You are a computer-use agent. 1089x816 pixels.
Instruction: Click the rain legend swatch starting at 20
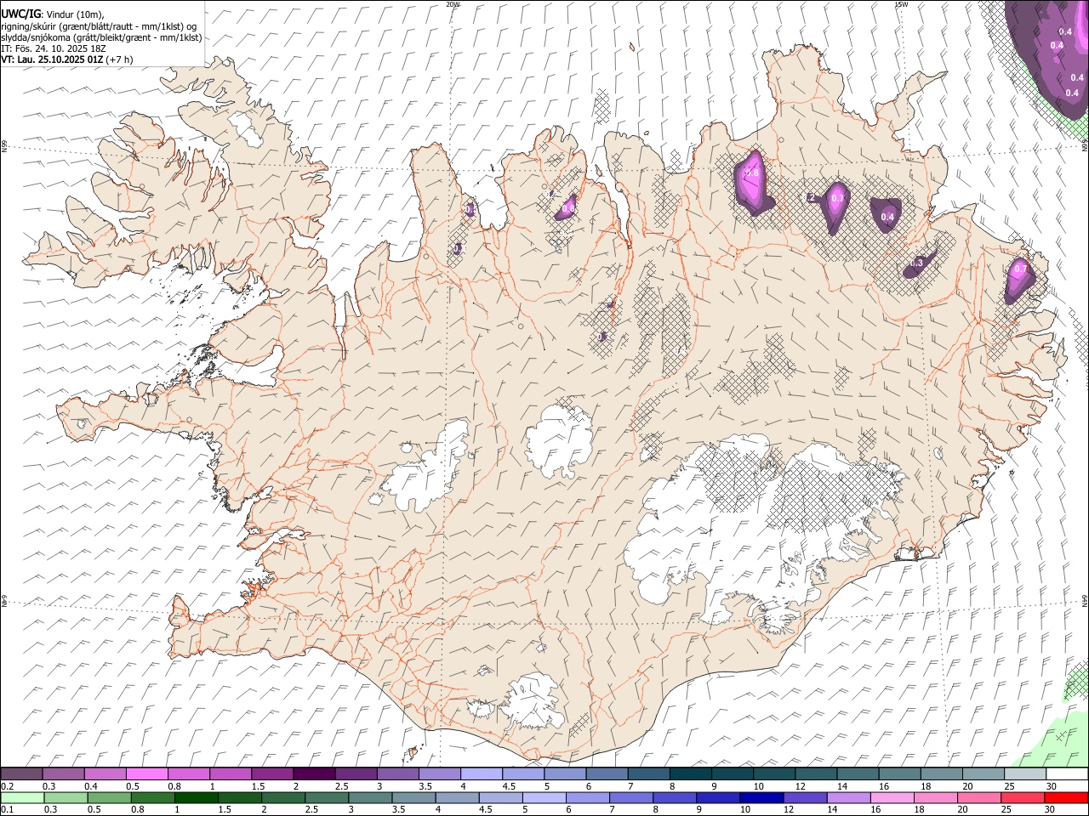[978, 797]
